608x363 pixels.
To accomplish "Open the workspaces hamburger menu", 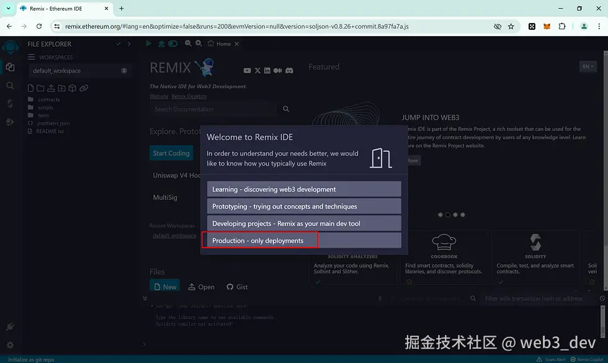I will 32,57.
